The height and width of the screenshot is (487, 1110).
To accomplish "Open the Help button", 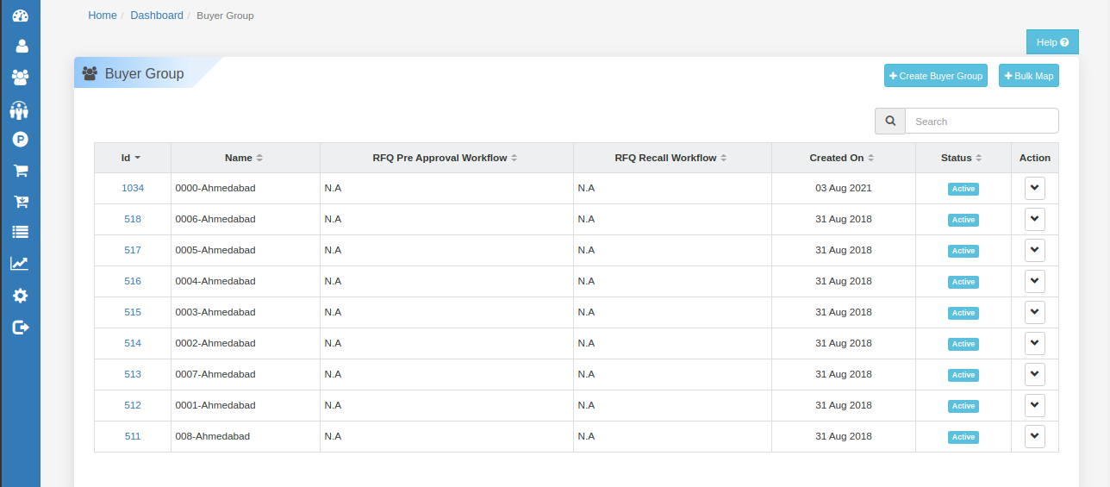I will click(x=1052, y=42).
